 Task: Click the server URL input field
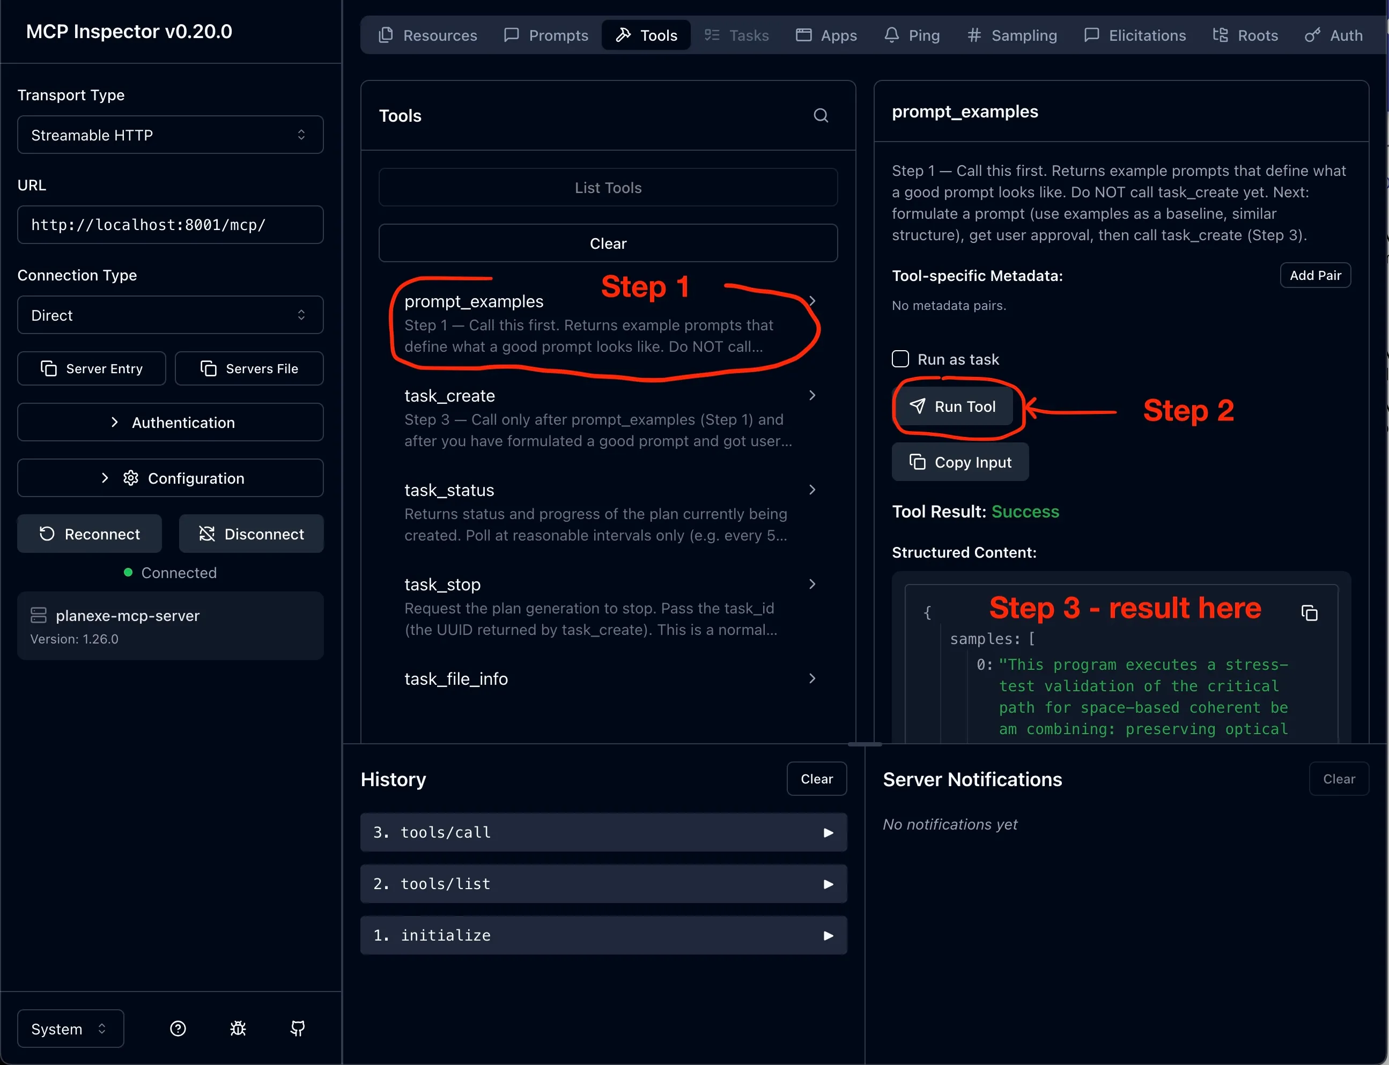pyautogui.click(x=169, y=225)
